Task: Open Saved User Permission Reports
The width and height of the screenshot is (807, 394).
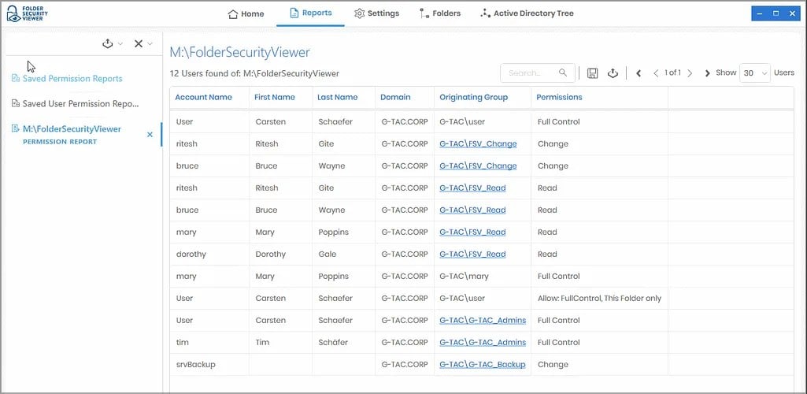Action: coord(75,104)
